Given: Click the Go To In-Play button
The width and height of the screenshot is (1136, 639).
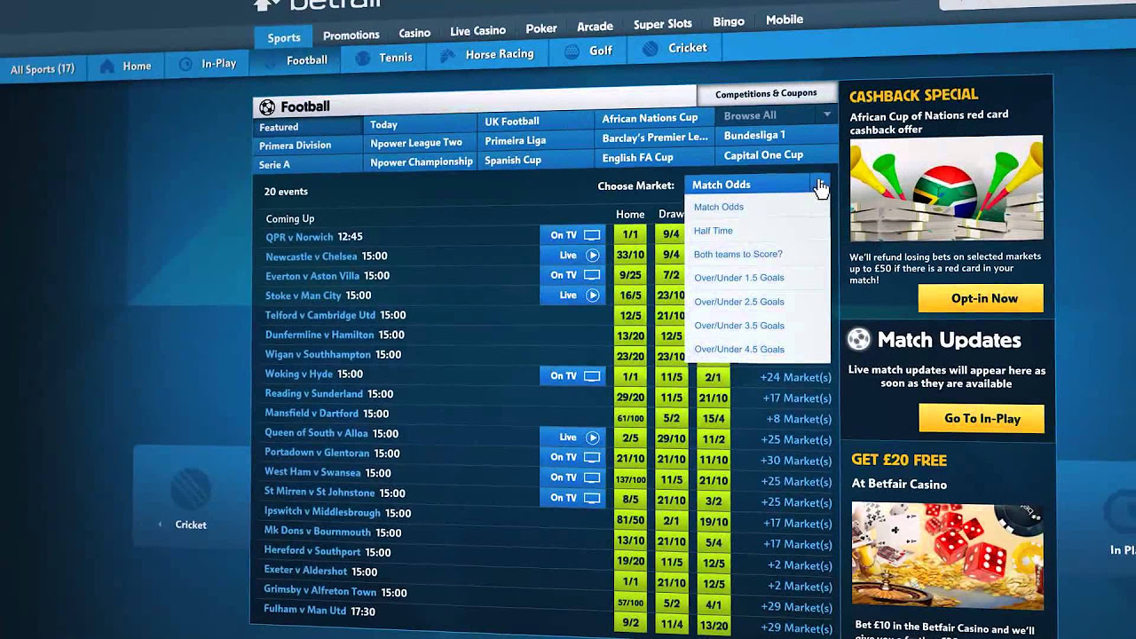Looking at the screenshot, I should coord(982,418).
